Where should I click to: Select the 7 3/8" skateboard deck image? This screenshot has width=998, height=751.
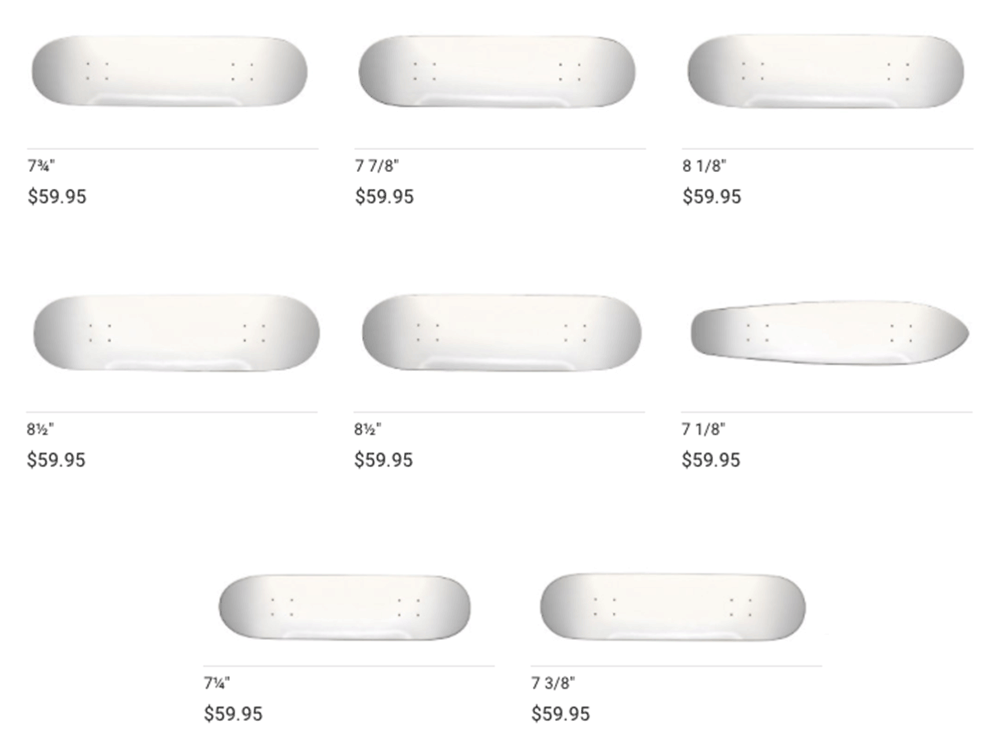tap(673, 607)
